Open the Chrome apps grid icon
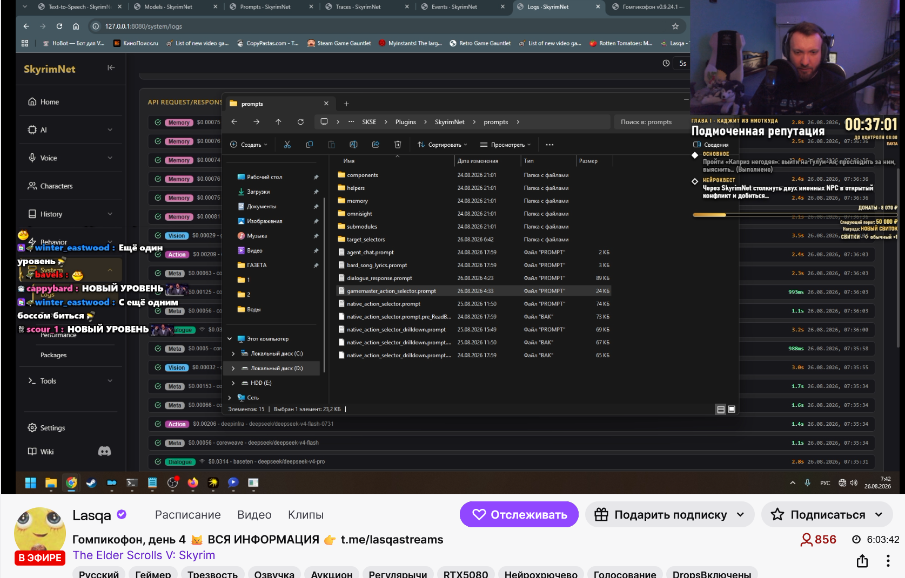The height and width of the screenshot is (578, 905). click(25, 43)
